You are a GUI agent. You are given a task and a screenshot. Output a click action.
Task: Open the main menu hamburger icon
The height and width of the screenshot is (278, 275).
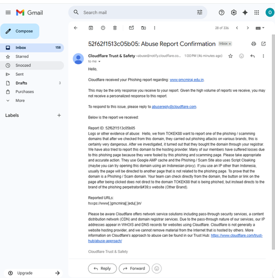pyautogui.click(x=8, y=13)
